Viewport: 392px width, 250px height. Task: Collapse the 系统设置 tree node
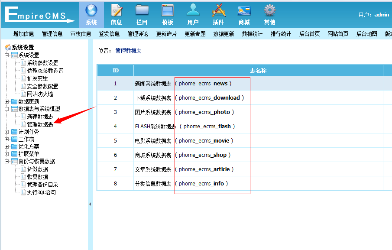click(7, 55)
